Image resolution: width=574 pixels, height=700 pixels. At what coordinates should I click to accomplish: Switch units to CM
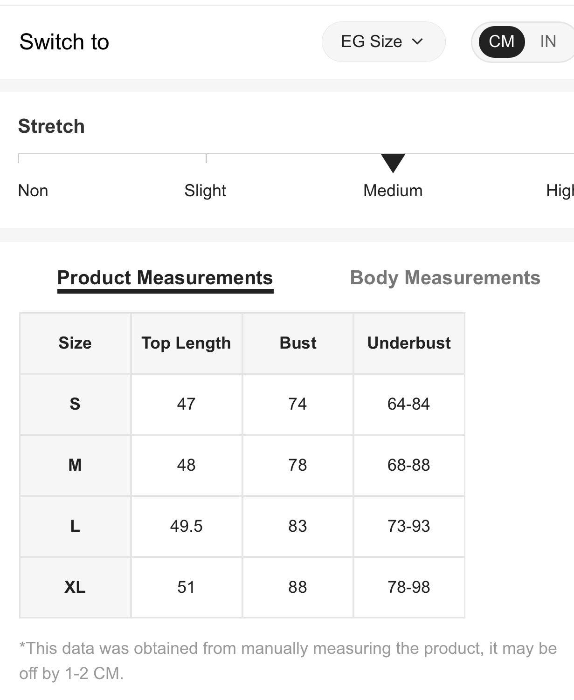coord(502,42)
